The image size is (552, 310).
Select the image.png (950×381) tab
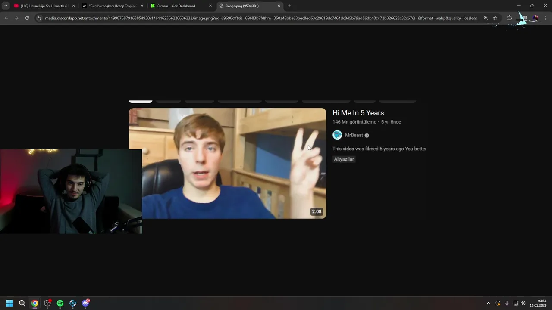[x=250, y=6]
